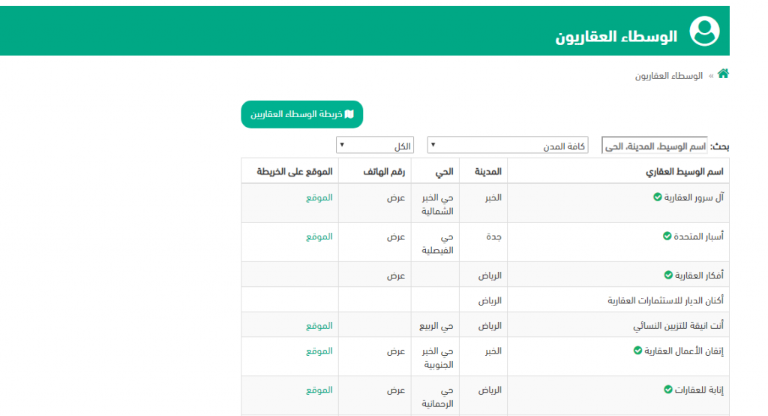768x416 pixels.
Task: Click الرياض city in أكنان الديار row
Action: coord(490,300)
